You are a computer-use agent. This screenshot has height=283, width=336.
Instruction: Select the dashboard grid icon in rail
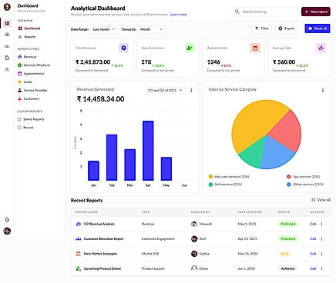pyautogui.click(x=7, y=23)
